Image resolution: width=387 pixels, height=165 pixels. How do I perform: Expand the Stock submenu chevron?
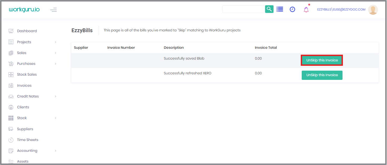coord(55,118)
